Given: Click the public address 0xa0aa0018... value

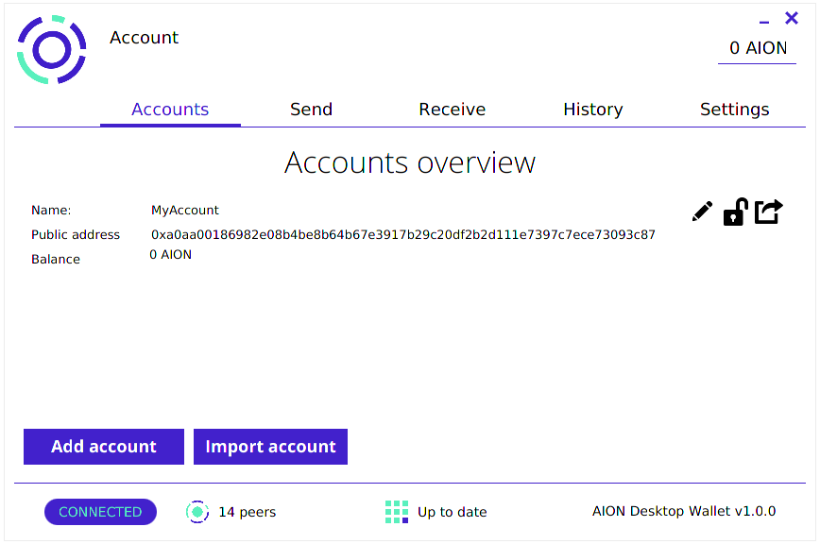Looking at the screenshot, I should (403, 234).
